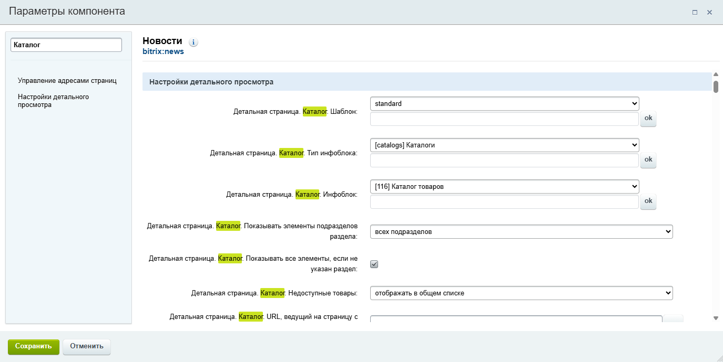Click the green Сохранить button
Viewport: 723px width, 362px height.
[34, 346]
